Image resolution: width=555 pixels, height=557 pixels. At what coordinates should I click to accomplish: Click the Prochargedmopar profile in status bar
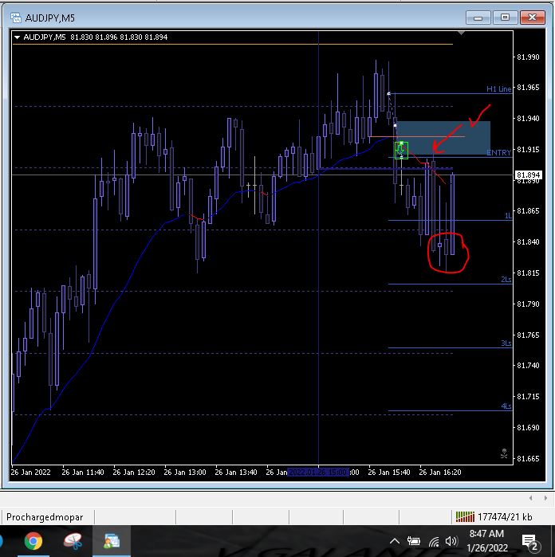pos(45,517)
